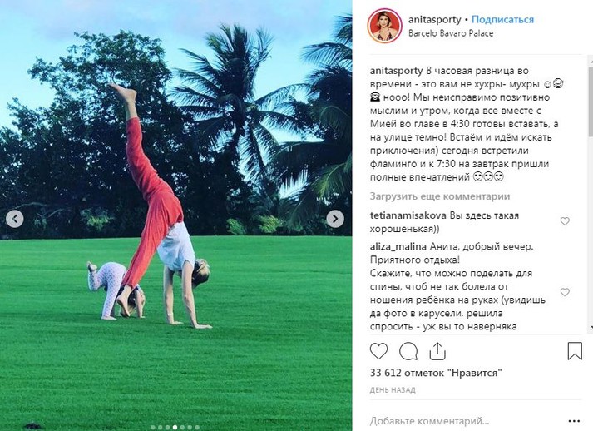The width and height of the screenshot is (593, 431).
Task: Open the aliza_malina user profile
Action: point(398,247)
